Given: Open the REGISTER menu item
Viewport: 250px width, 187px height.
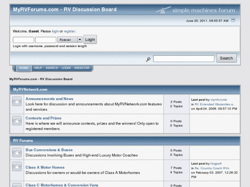Looking at the screenshot, I should (x=82, y=68).
